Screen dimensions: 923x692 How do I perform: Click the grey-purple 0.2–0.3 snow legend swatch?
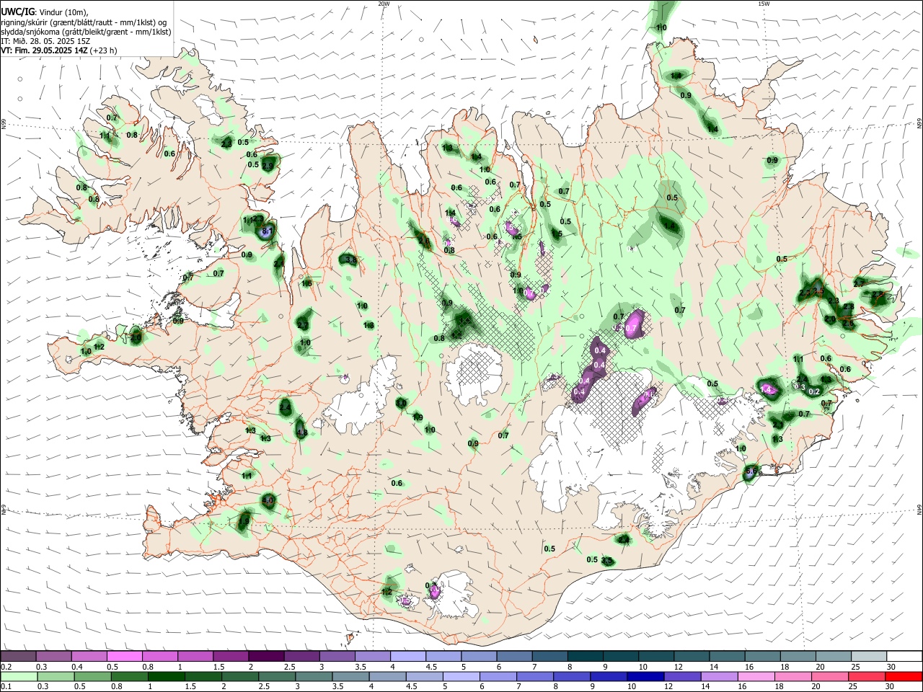point(18,656)
